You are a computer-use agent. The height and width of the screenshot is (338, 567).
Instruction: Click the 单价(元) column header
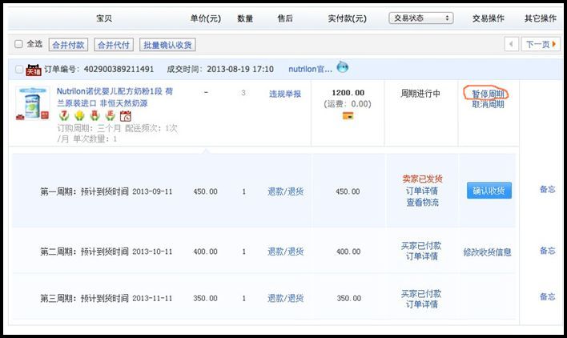point(205,18)
